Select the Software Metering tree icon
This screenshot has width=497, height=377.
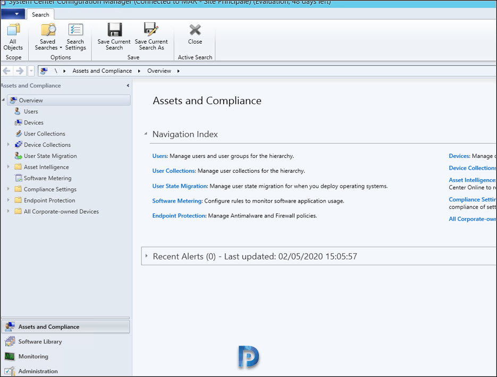(19, 178)
